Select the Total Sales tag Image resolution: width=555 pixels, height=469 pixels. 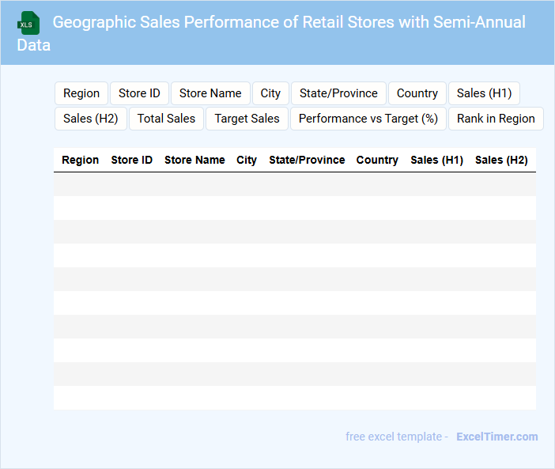pyautogui.click(x=166, y=119)
